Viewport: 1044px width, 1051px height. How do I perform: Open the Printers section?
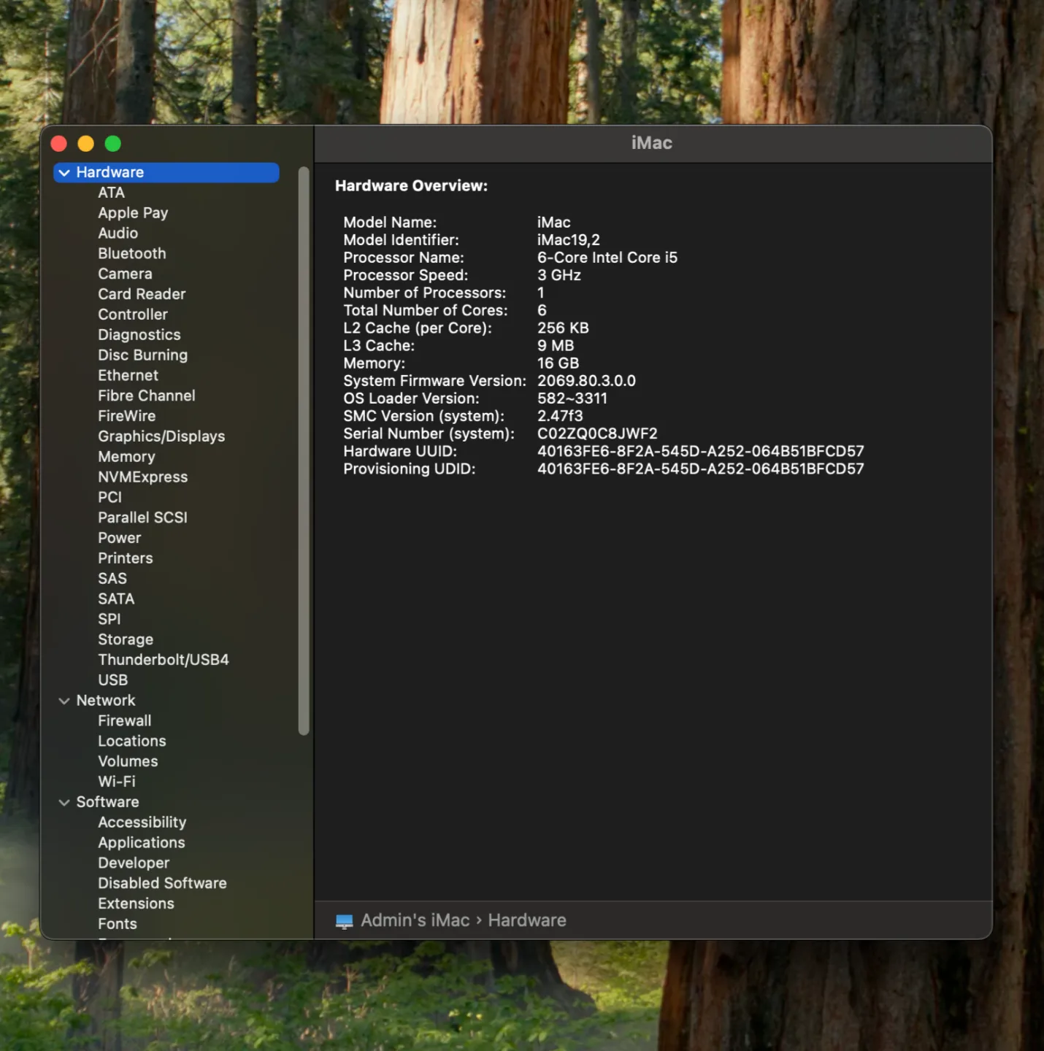(x=125, y=558)
